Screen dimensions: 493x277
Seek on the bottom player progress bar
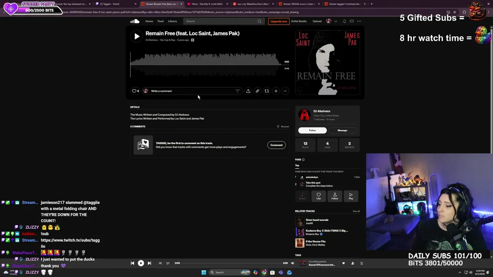pyautogui.click(x=231, y=263)
